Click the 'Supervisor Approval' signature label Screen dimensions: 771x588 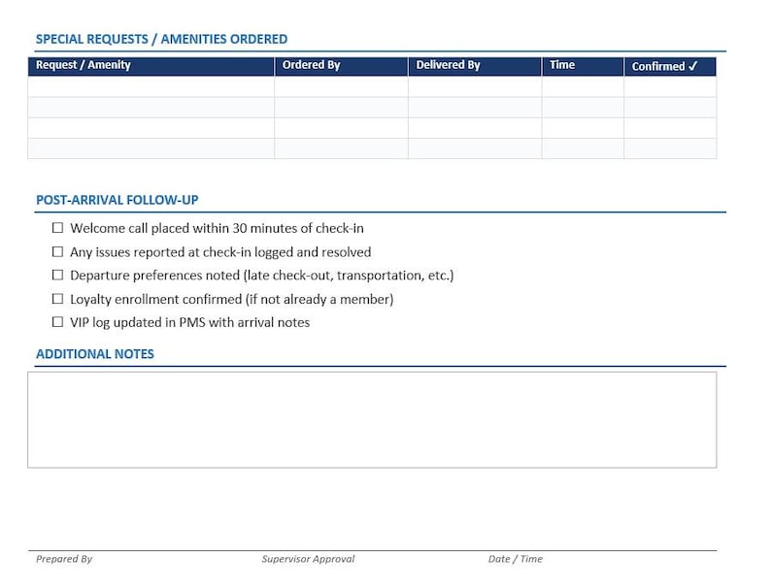(308, 559)
